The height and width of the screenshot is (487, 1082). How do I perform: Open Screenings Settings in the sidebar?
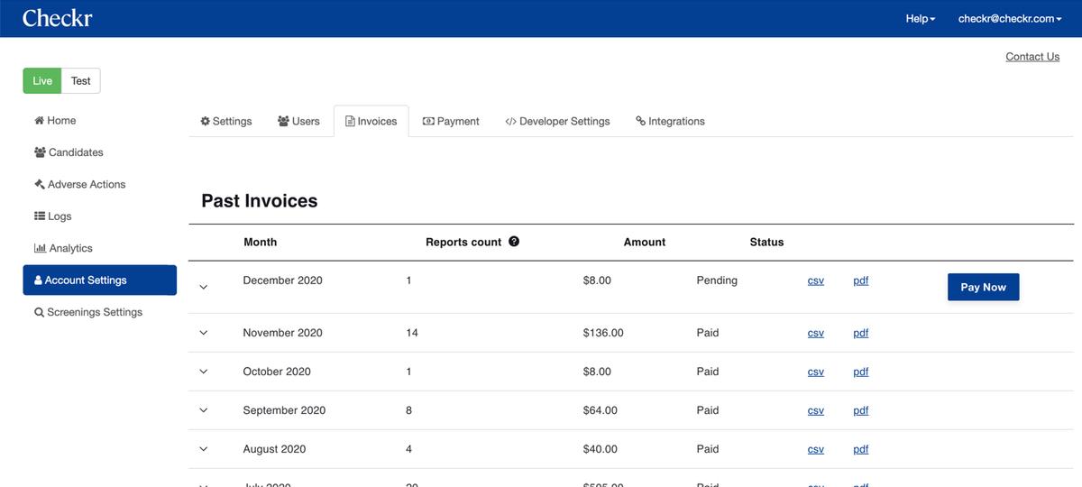pyautogui.click(x=88, y=312)
